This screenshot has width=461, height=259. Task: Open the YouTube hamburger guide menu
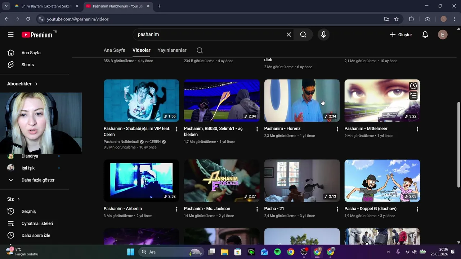point(11,35)
